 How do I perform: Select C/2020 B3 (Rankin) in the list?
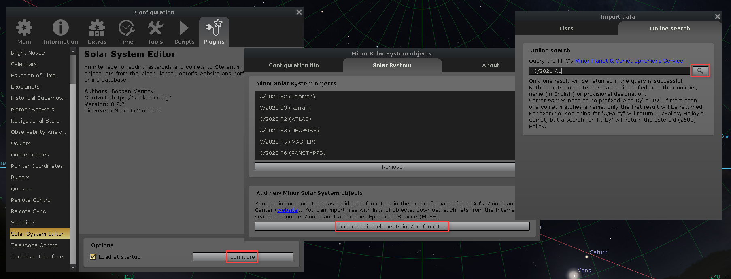[x=385, y=108]
